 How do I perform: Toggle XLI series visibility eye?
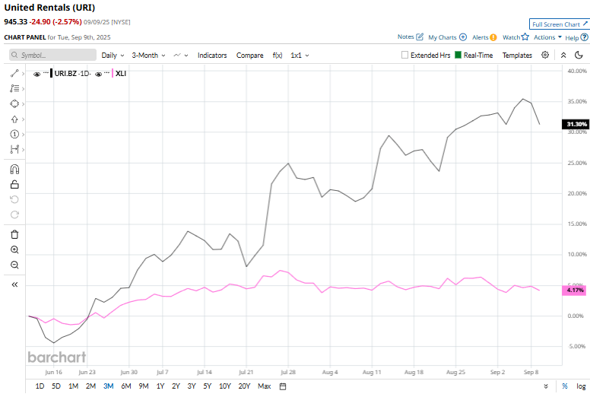click(99, 74)
